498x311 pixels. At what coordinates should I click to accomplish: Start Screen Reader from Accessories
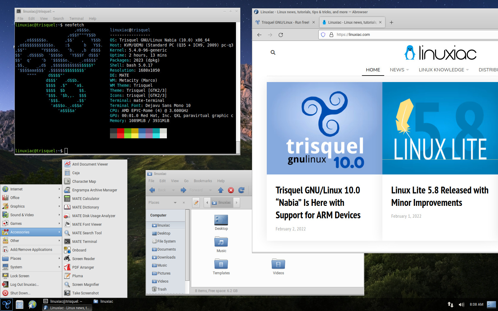click(x=95, y=259)
